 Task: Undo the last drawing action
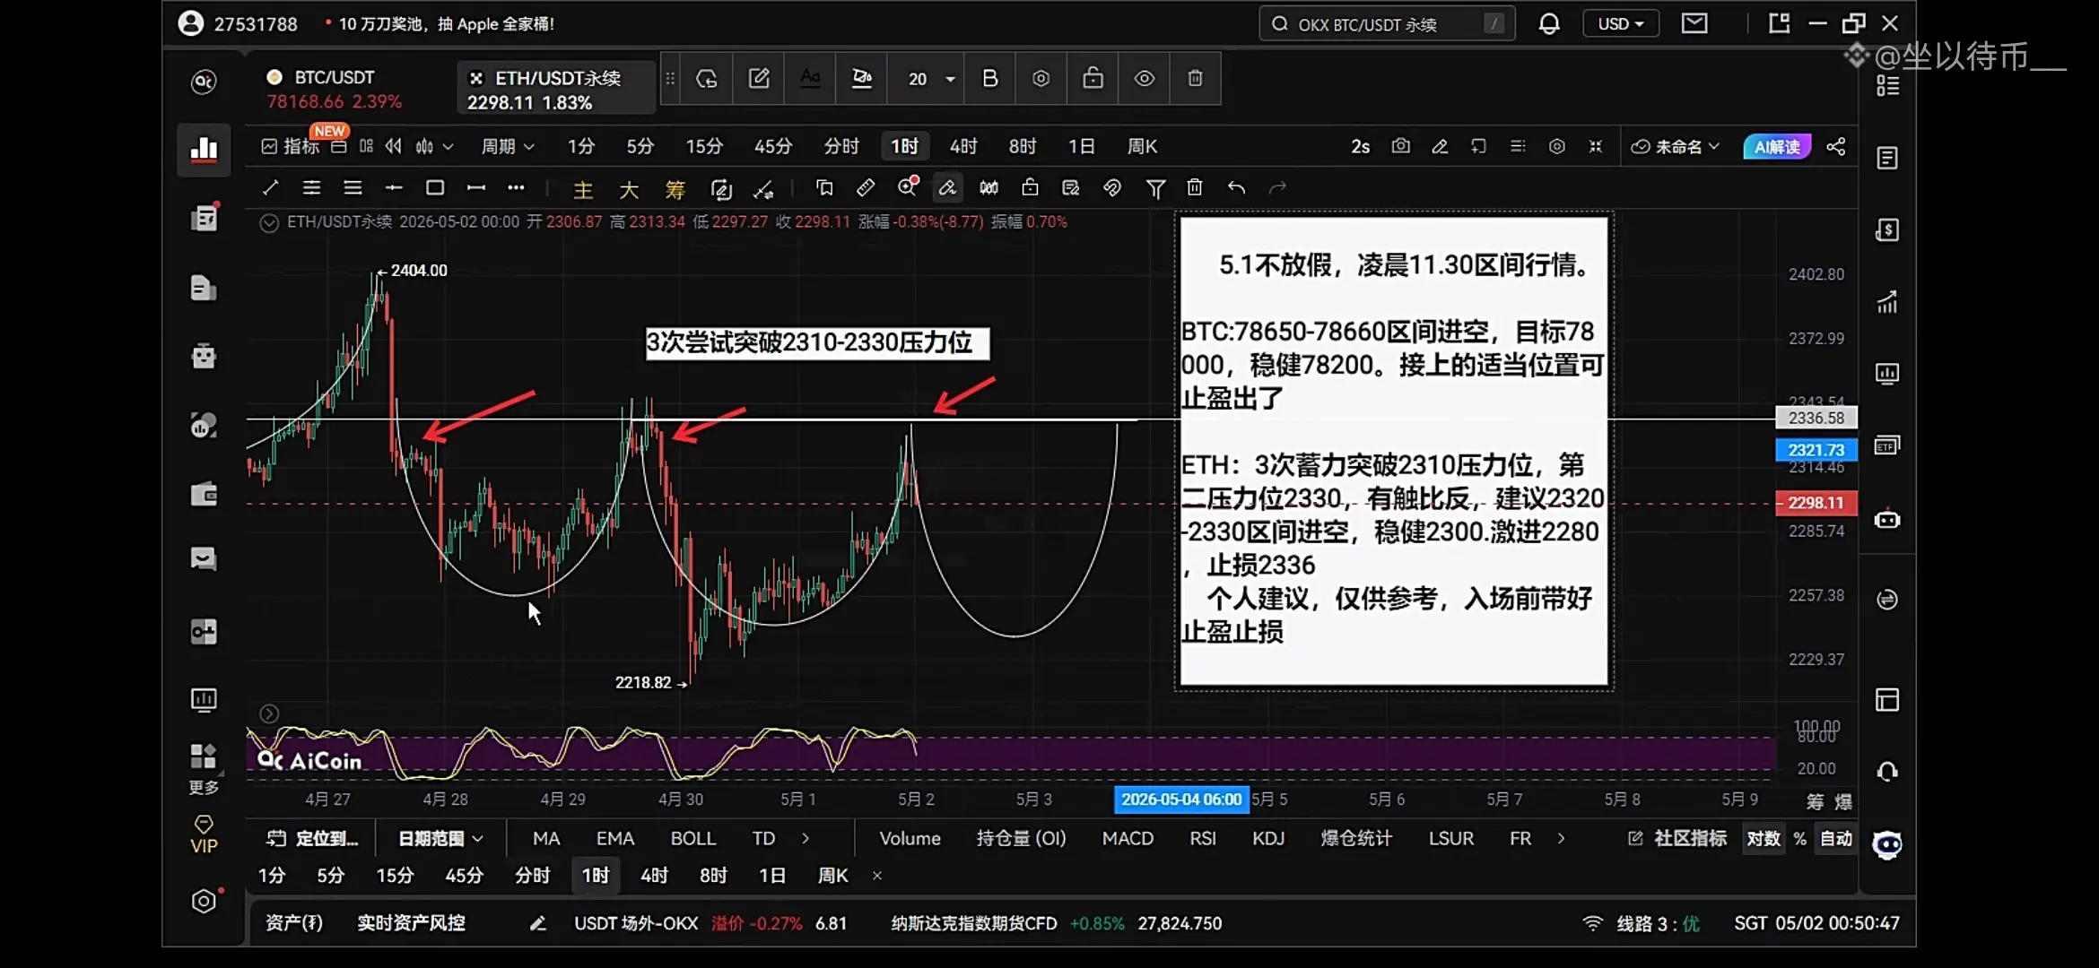(x=1236, y=187)
